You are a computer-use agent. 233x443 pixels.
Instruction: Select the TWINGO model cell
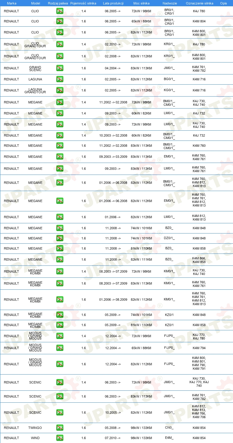[35, 428]
